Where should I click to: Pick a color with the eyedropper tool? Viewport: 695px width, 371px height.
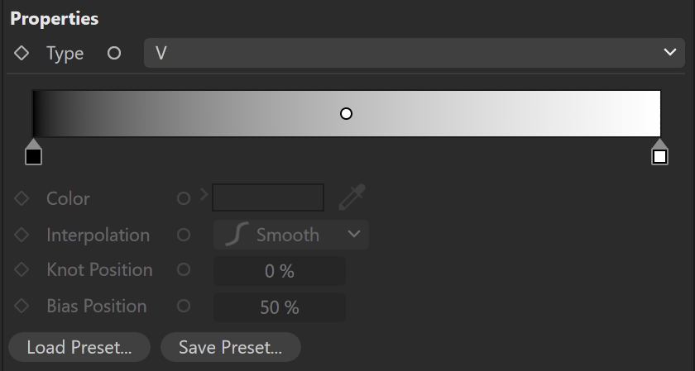pyautogui.click(x=352, y=197)
